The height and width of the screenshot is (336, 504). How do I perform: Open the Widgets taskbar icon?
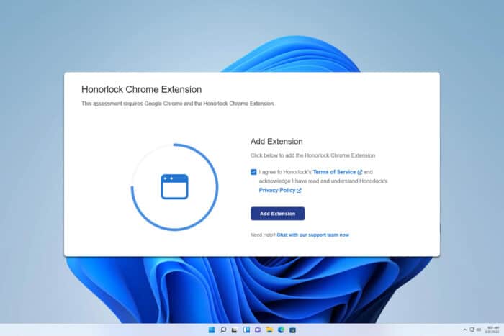coord(246,330)
